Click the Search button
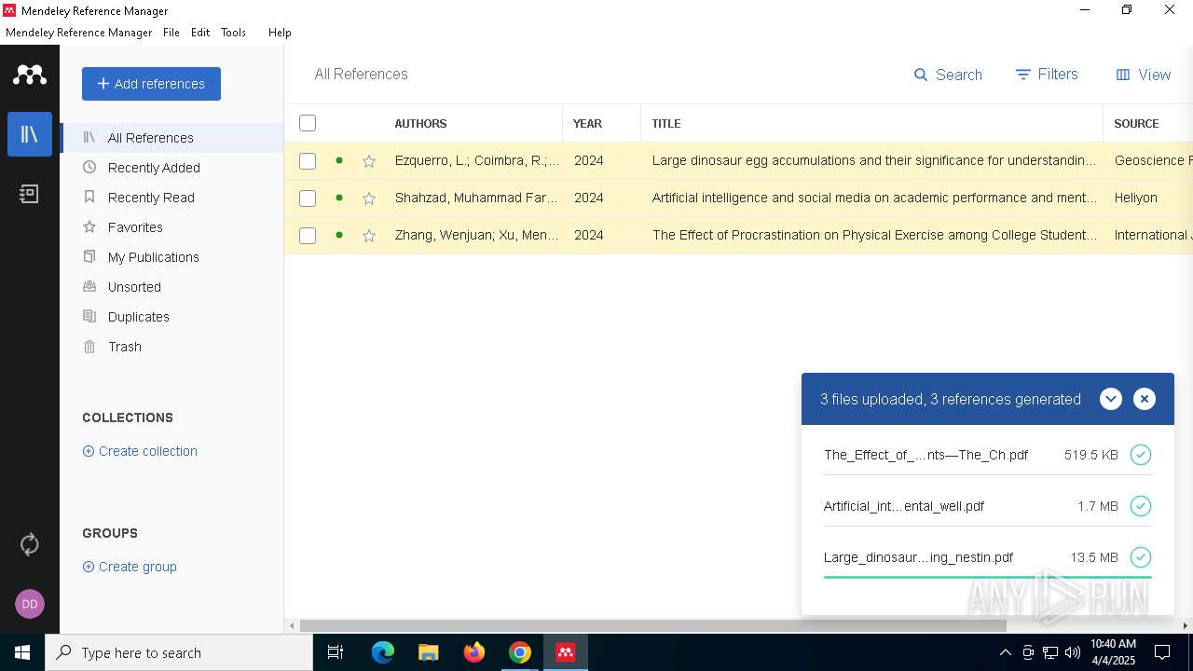Screen dimensions: 1193x671 tap(948, 75)
